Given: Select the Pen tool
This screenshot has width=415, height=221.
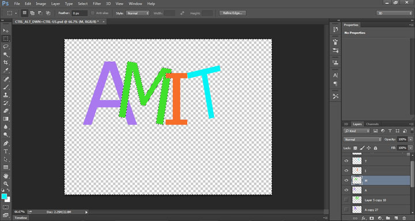Looking at the screenshot, I should [x=6, y=143].
